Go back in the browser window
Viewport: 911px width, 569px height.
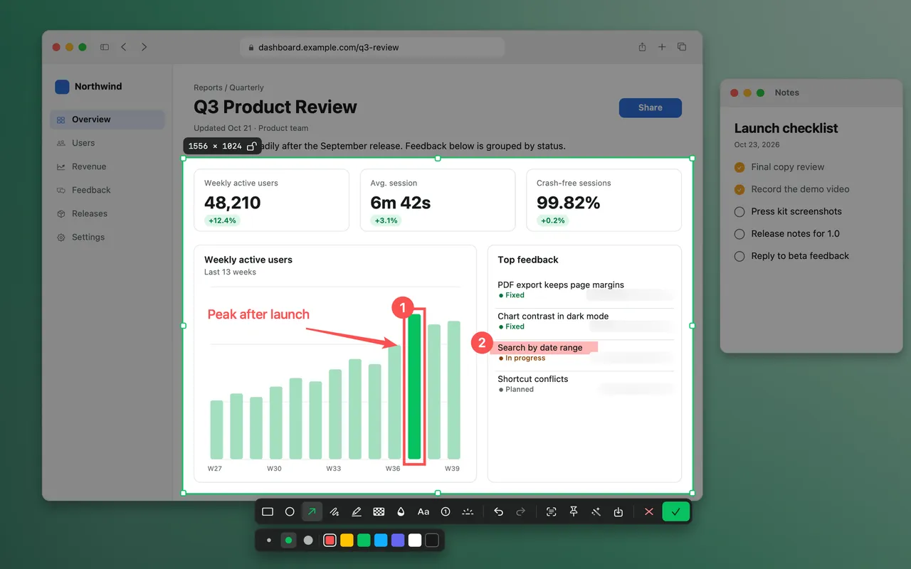(124, 47)
